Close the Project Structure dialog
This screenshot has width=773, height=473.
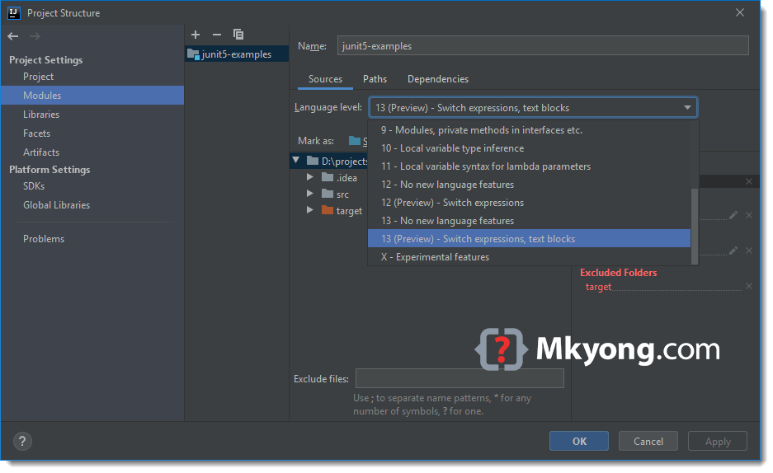click(x=740, y=13)
